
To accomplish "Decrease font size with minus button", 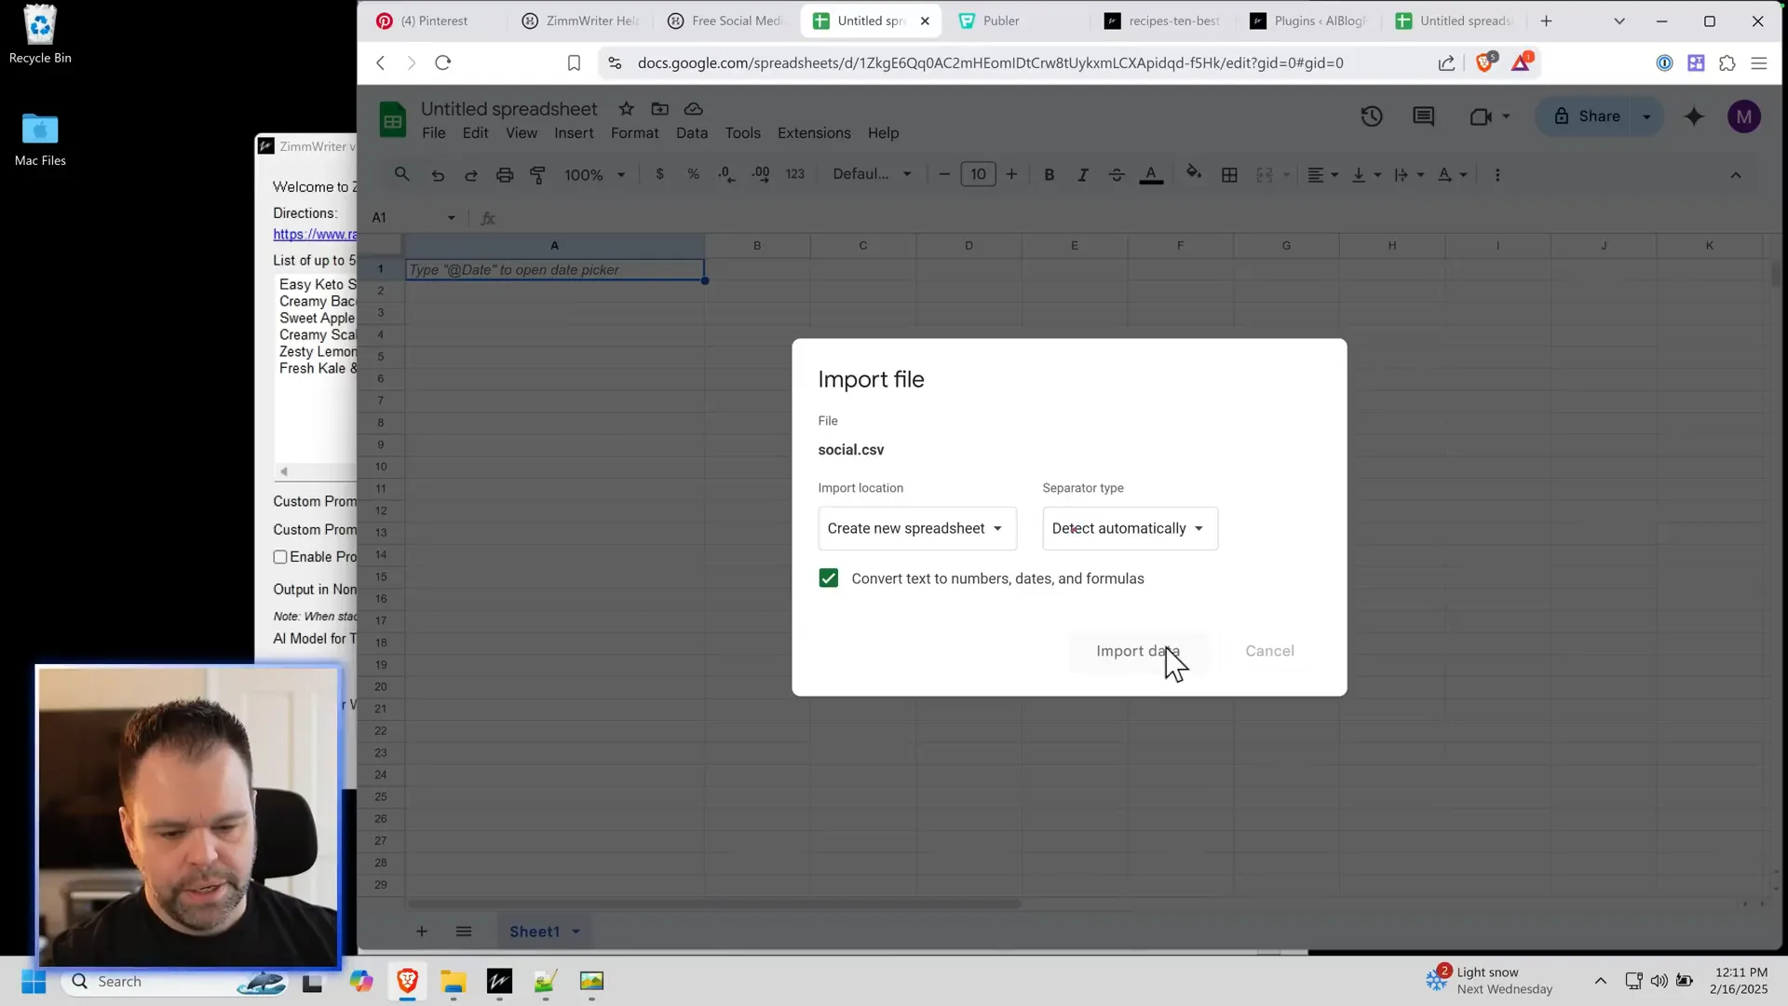I will pyautogui.click(x=944, y=174).
